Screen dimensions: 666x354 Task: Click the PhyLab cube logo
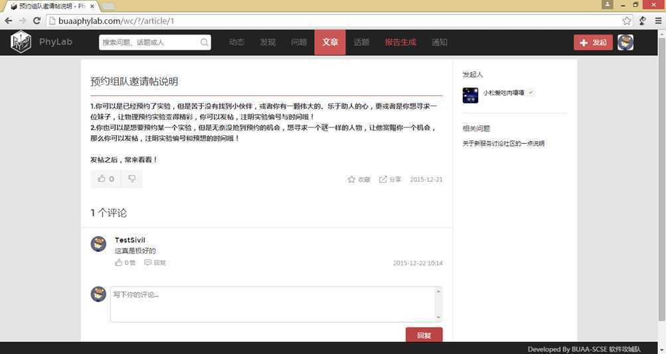coord(21,42)
